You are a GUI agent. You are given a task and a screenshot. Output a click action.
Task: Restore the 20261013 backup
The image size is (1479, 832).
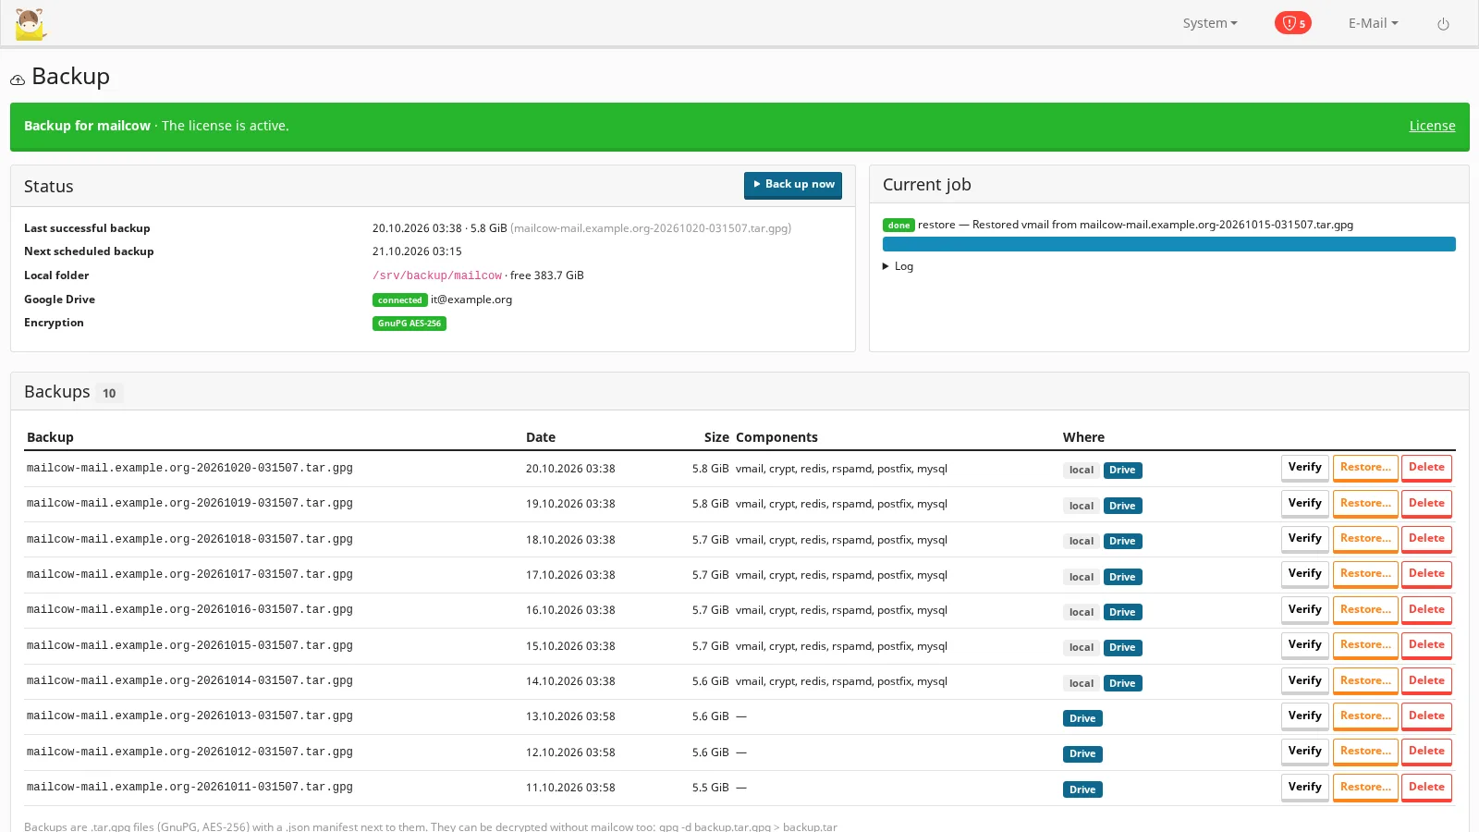click(x=1364, y=716)
